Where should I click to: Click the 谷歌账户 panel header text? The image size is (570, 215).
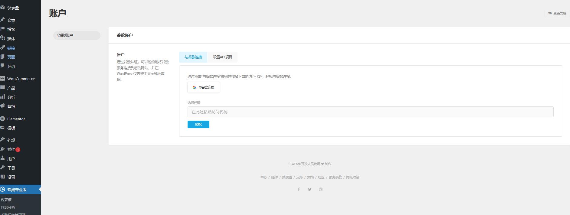pyautogui.click(x=125, y=35)
